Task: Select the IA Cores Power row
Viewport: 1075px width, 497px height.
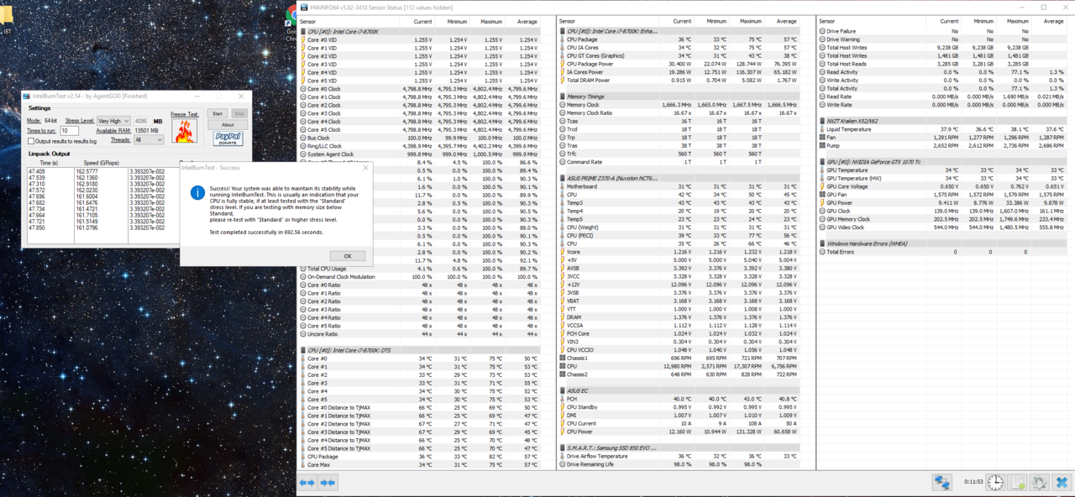Action: click(679, 72)
